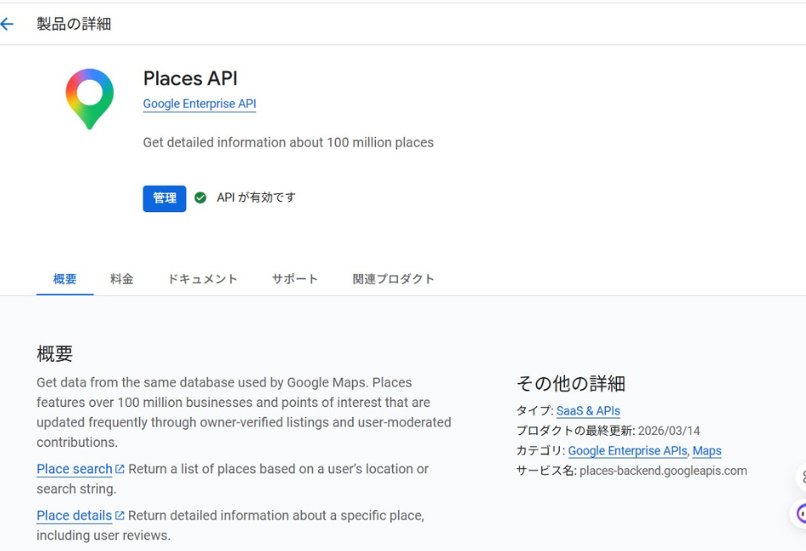
Task: Click the green API enabled checkmark icon
Action: pyautogui.click(x=200, y=198)
